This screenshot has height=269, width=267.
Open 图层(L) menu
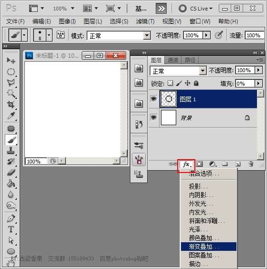point(93,22)
